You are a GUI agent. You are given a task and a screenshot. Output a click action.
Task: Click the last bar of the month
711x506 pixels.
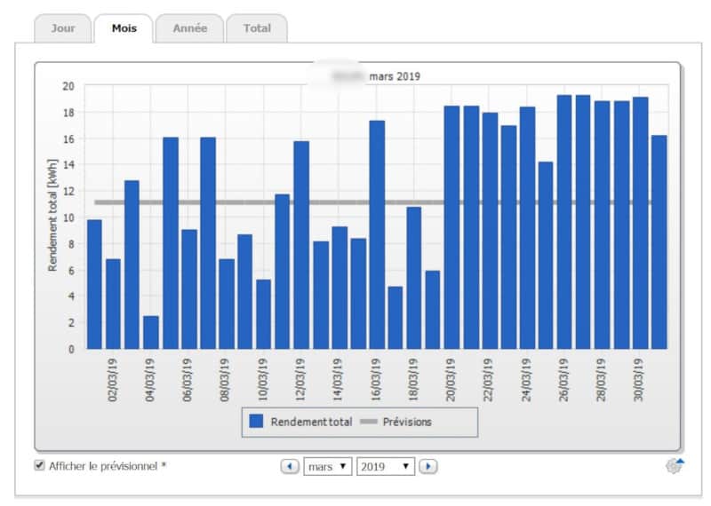pyautogui.click(x=659, y=241)
